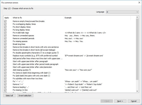Toggle 'Add period after lines' checkbox
This screenshot has width=142, height=105.
click(5, 59)
